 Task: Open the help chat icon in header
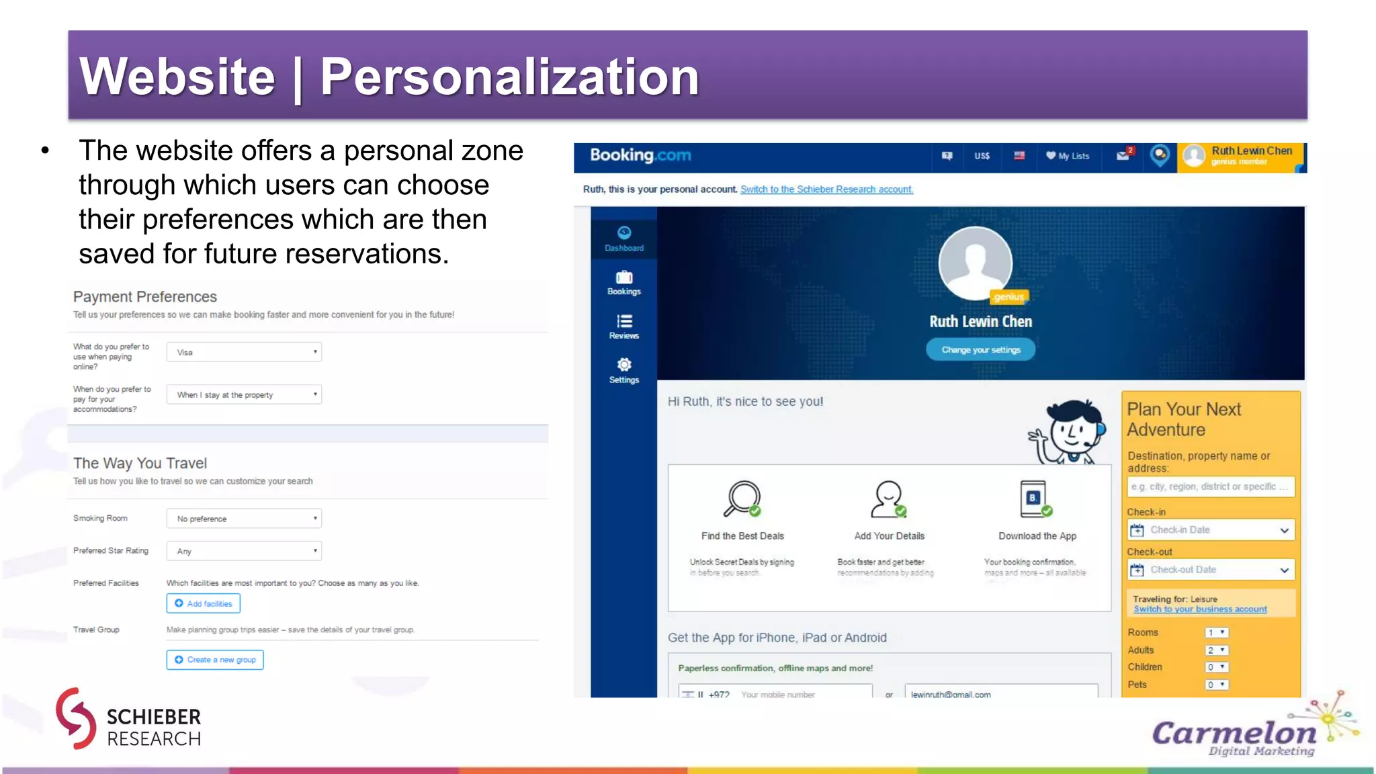point(947,156)
